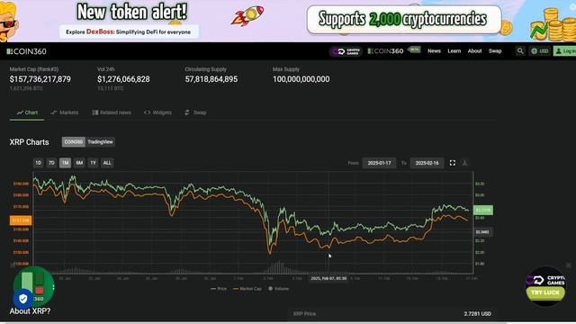Screen dimensions: 576x324
Task: Go to COIN360 home via top-left logo
Action: click(x=26, y=51)
